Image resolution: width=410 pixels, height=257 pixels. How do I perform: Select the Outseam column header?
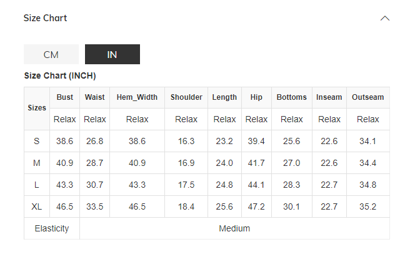click(x=368, y=97)
